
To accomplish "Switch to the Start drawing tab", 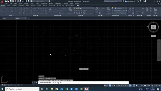I will 5,18.
